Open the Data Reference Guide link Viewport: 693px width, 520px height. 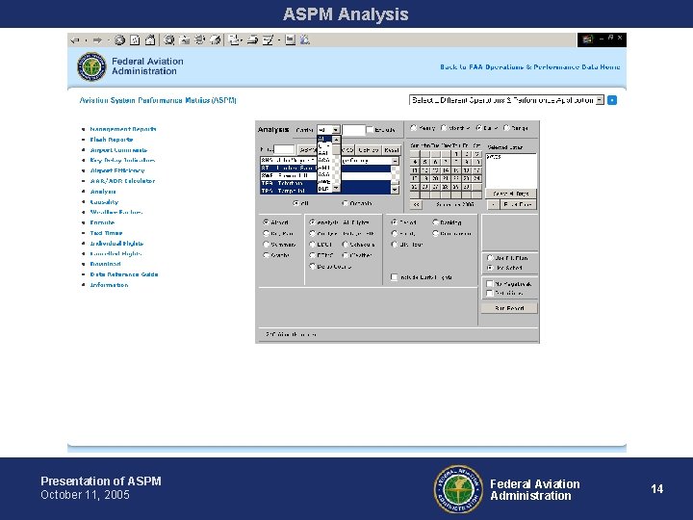124,274
